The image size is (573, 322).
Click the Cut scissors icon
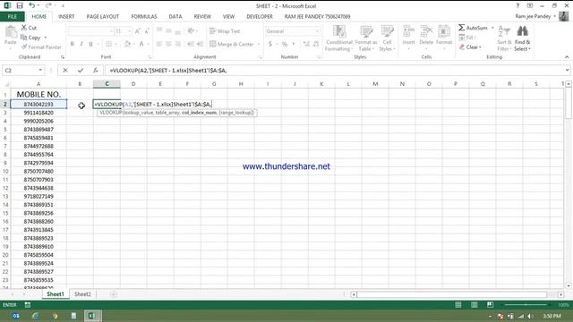pos(24,28)
